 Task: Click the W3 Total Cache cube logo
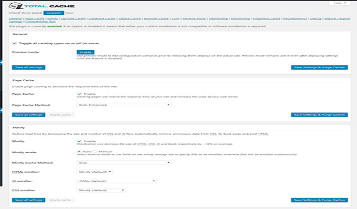(16, 6)
